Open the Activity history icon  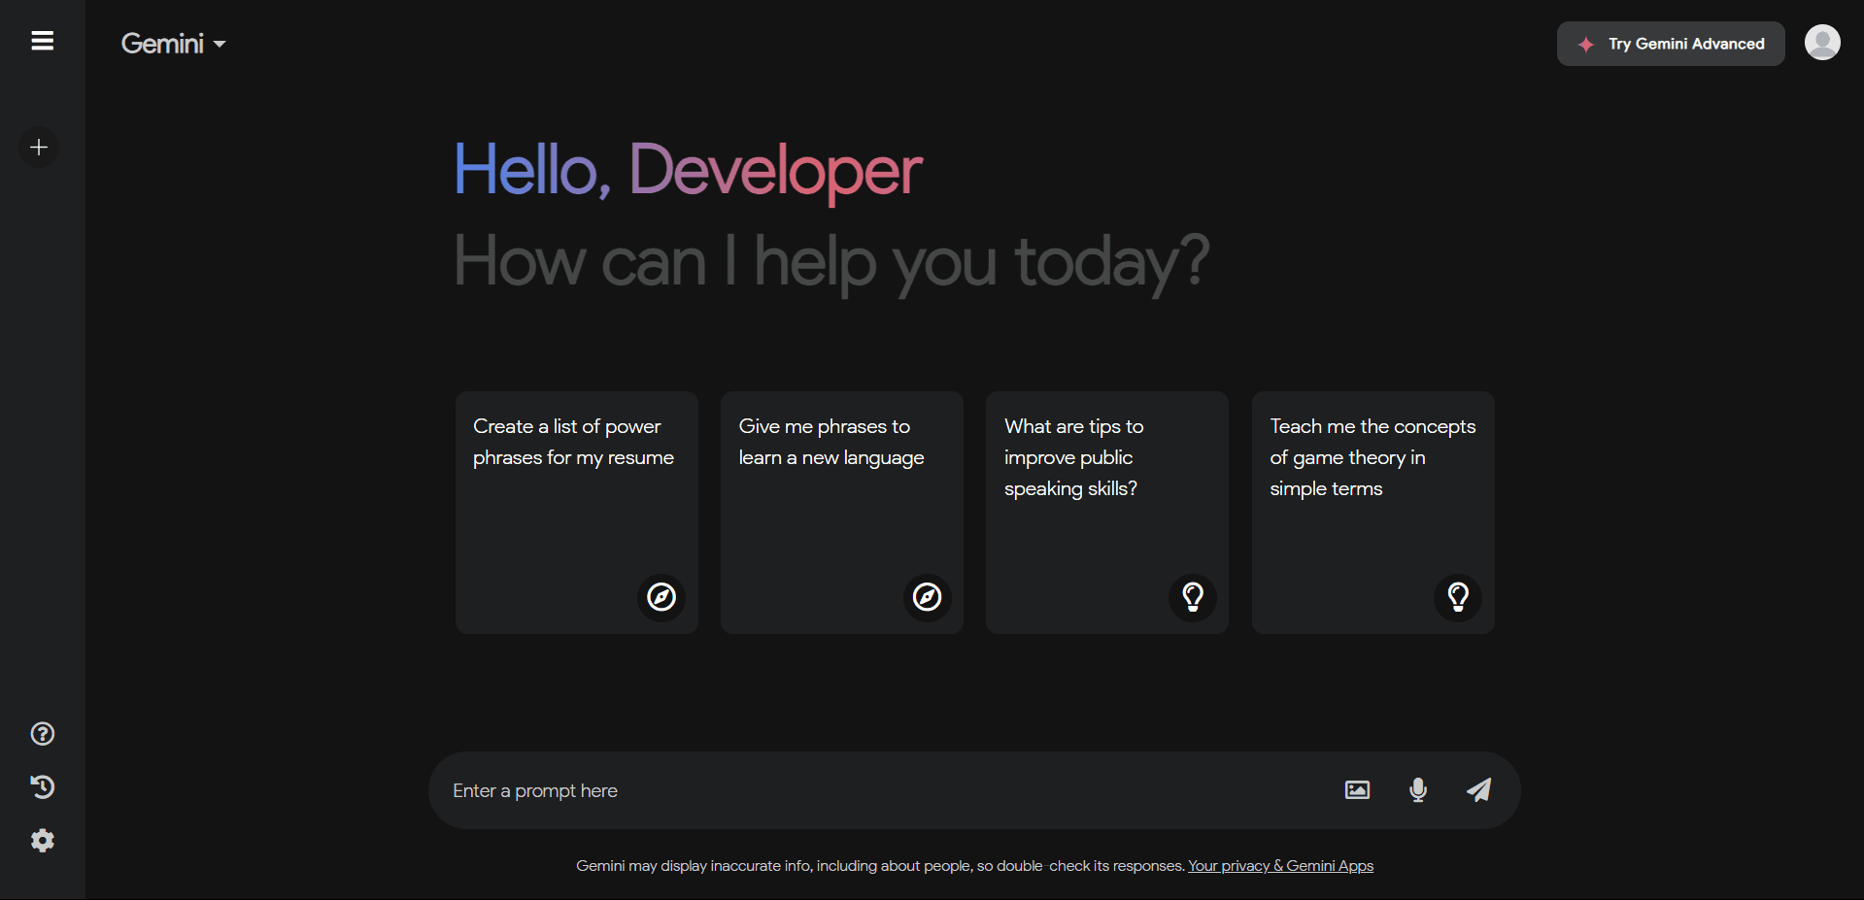click(x=43, y=786)
